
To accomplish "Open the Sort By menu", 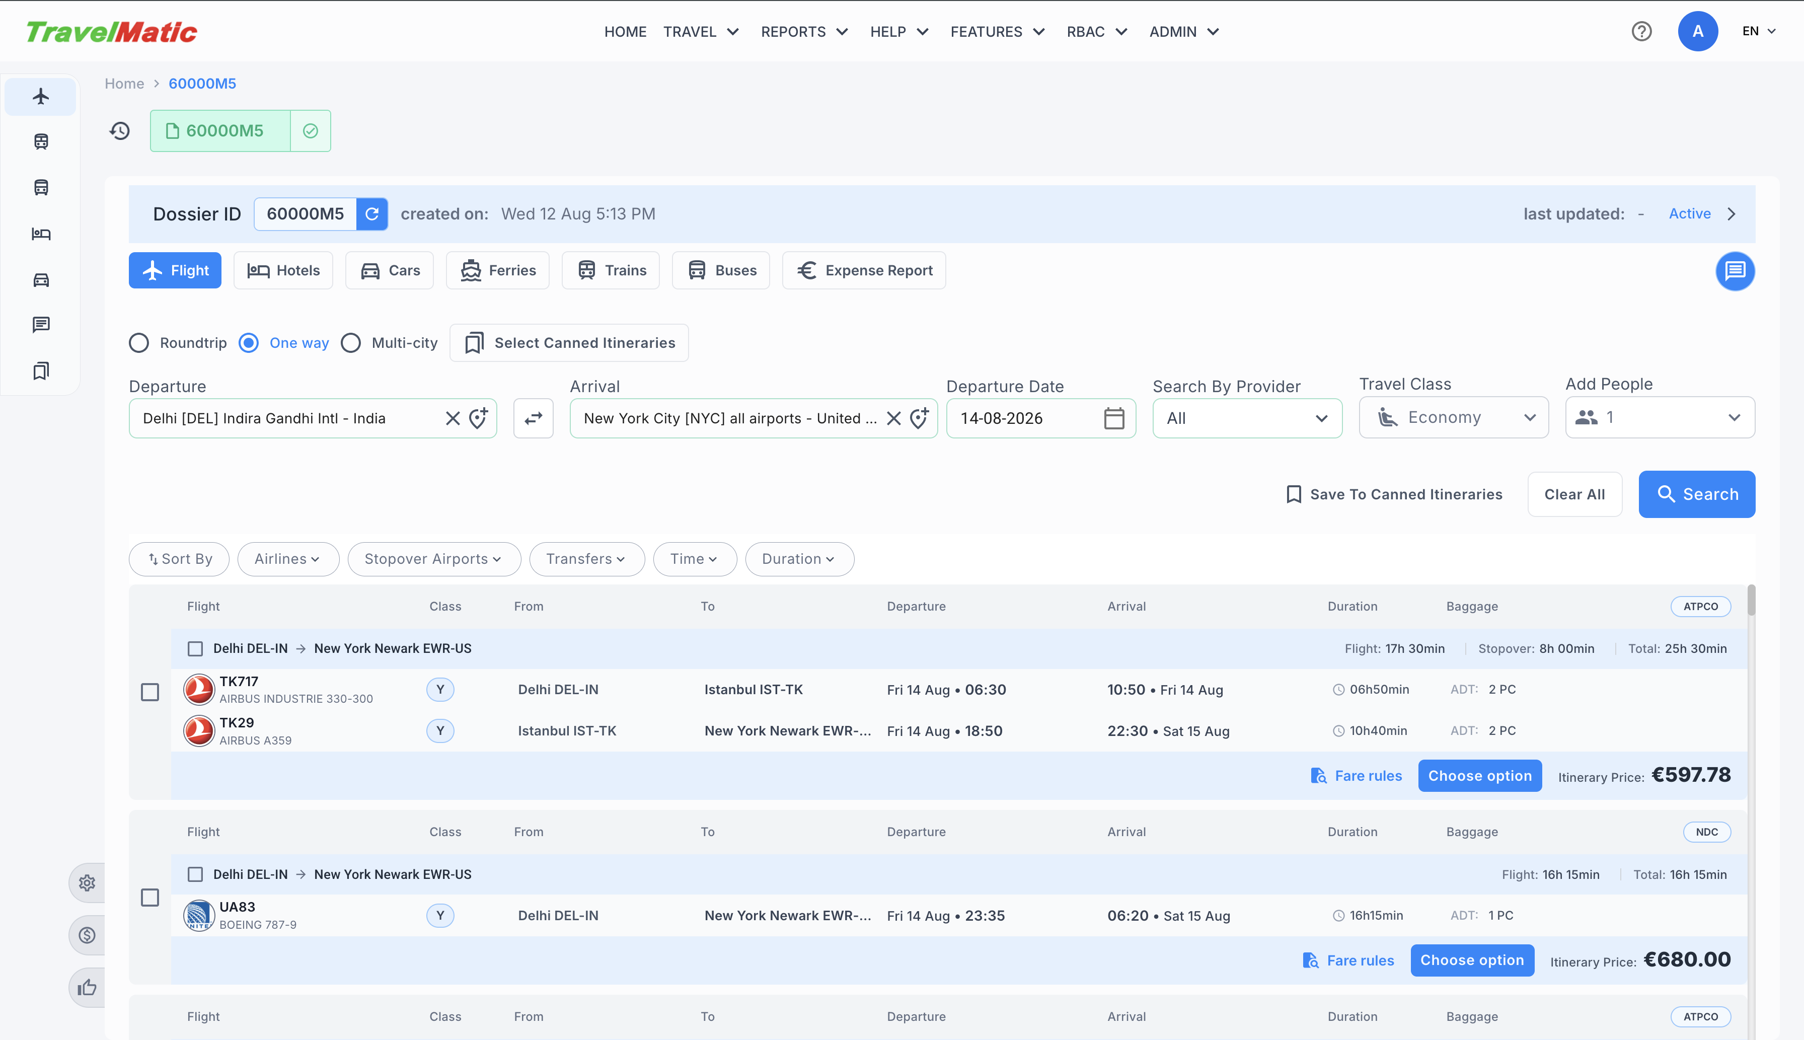I will point(179,559).
